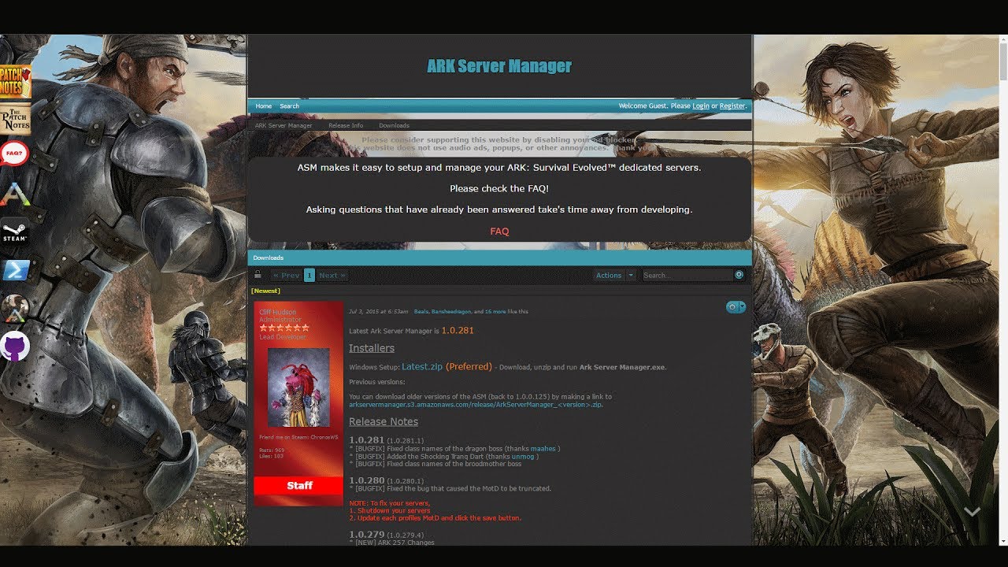Click the round search submit icon
Viewport: 1008px width, 567px height.
[739, 275]
